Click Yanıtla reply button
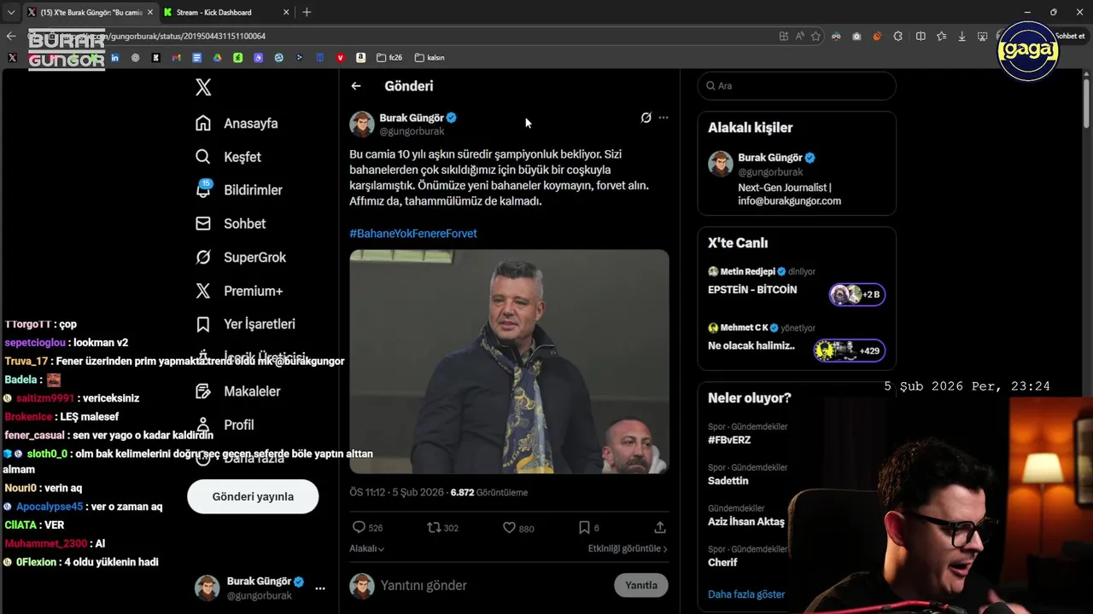1093x614 pixels. pos(641,585)
